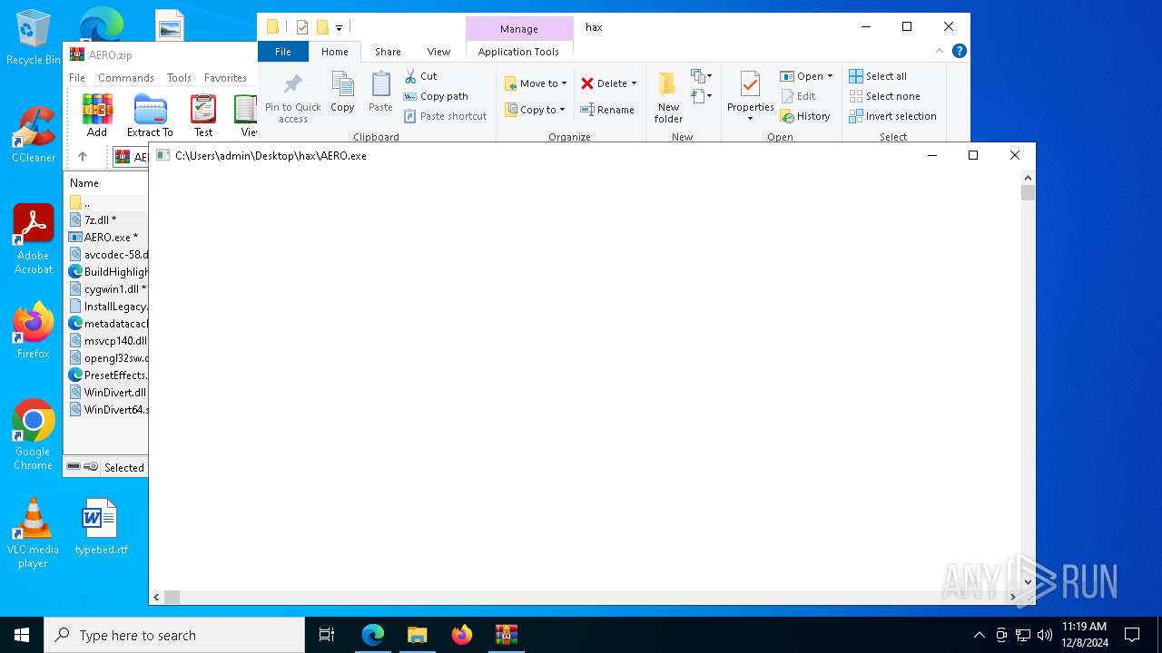Open WinRAR File menu
This screenshot has height=653, width=1162.
(77, 78)
